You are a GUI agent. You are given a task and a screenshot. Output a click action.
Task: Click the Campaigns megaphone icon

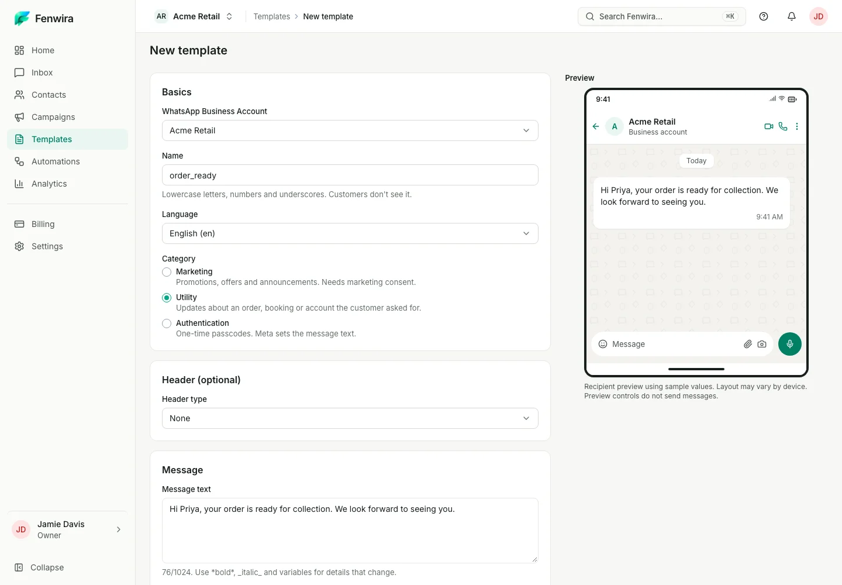[19, 117]
